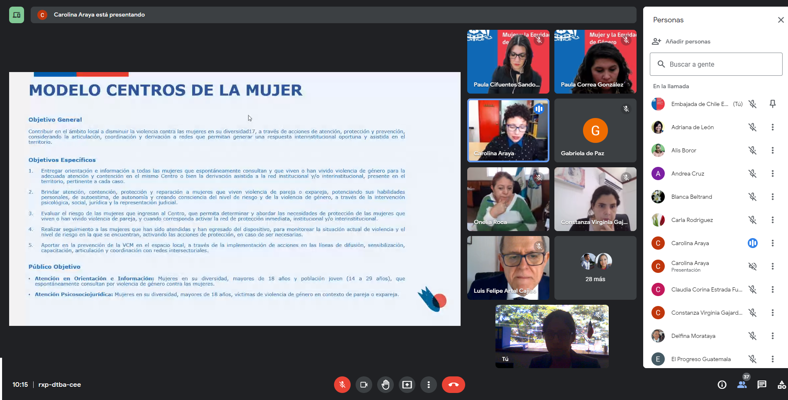Focus the Buscar a gente search field
The image size is (788, 400).
(716, 64)
